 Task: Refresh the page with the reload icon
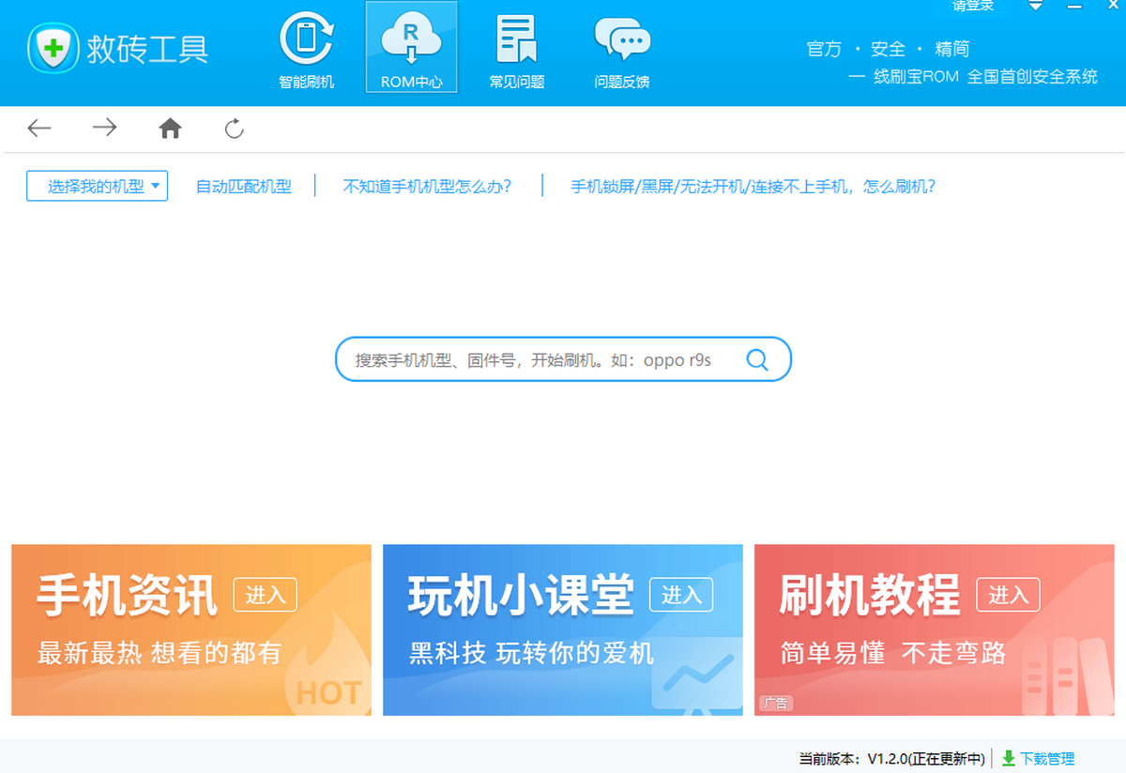[x=235, y=129]
